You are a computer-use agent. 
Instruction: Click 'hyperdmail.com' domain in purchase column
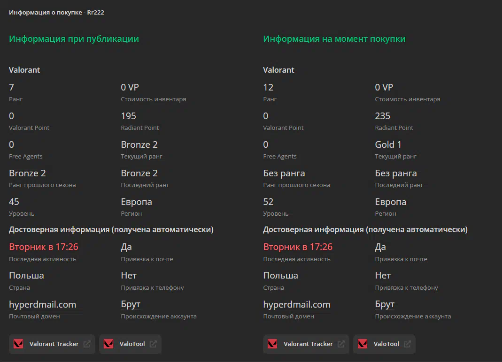[x=297, y=304]
